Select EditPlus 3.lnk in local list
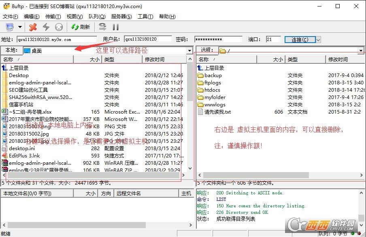The image size is (366, 237). coord(24,155)
